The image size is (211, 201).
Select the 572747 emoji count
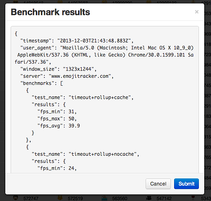(31, 198)
